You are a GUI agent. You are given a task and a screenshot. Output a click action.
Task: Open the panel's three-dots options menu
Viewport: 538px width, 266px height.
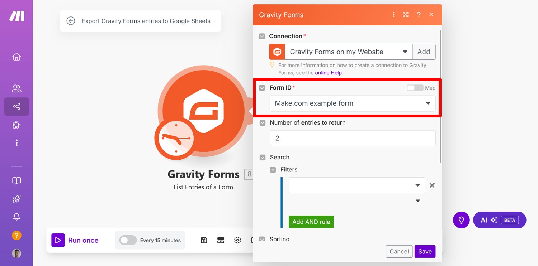pyautogui.click(x=393, y=15)
